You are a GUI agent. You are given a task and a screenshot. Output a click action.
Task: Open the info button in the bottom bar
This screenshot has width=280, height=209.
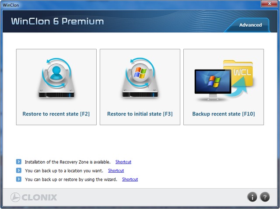point(252,197)
